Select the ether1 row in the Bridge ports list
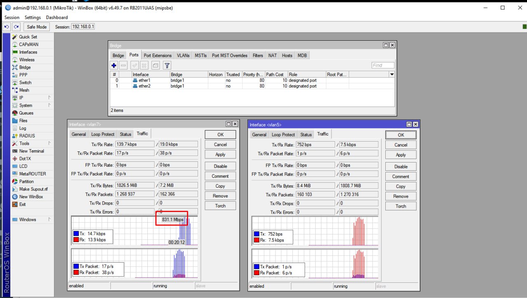 [x=252, y=80]
